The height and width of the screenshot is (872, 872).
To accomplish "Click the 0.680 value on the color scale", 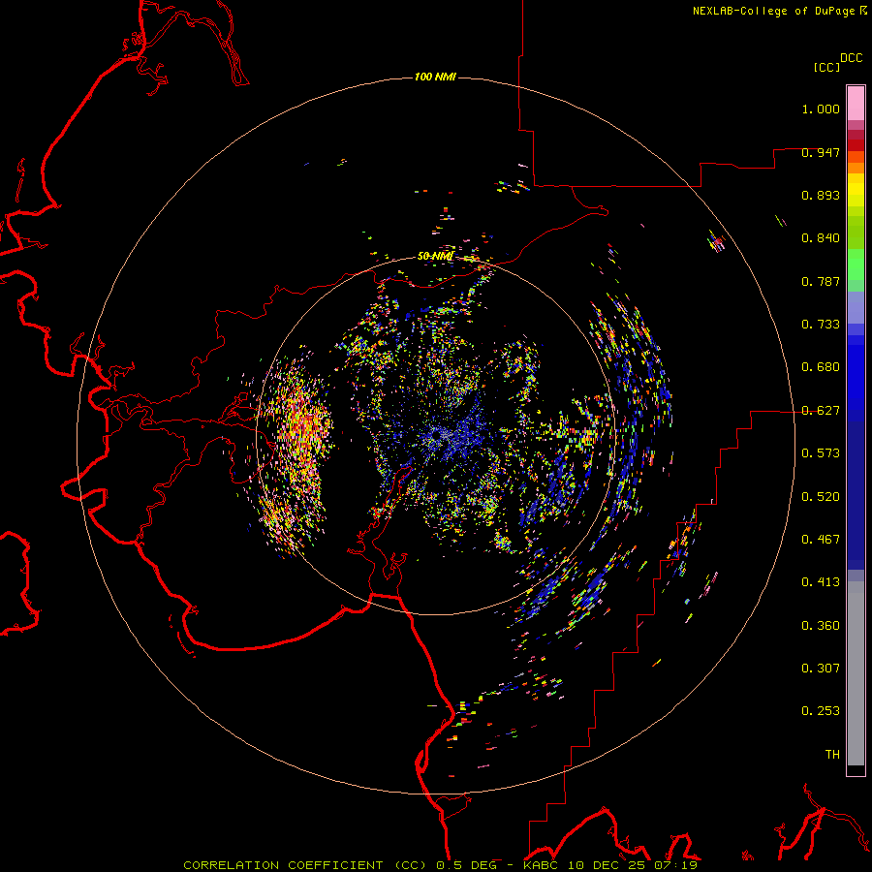I will point(821,367).
